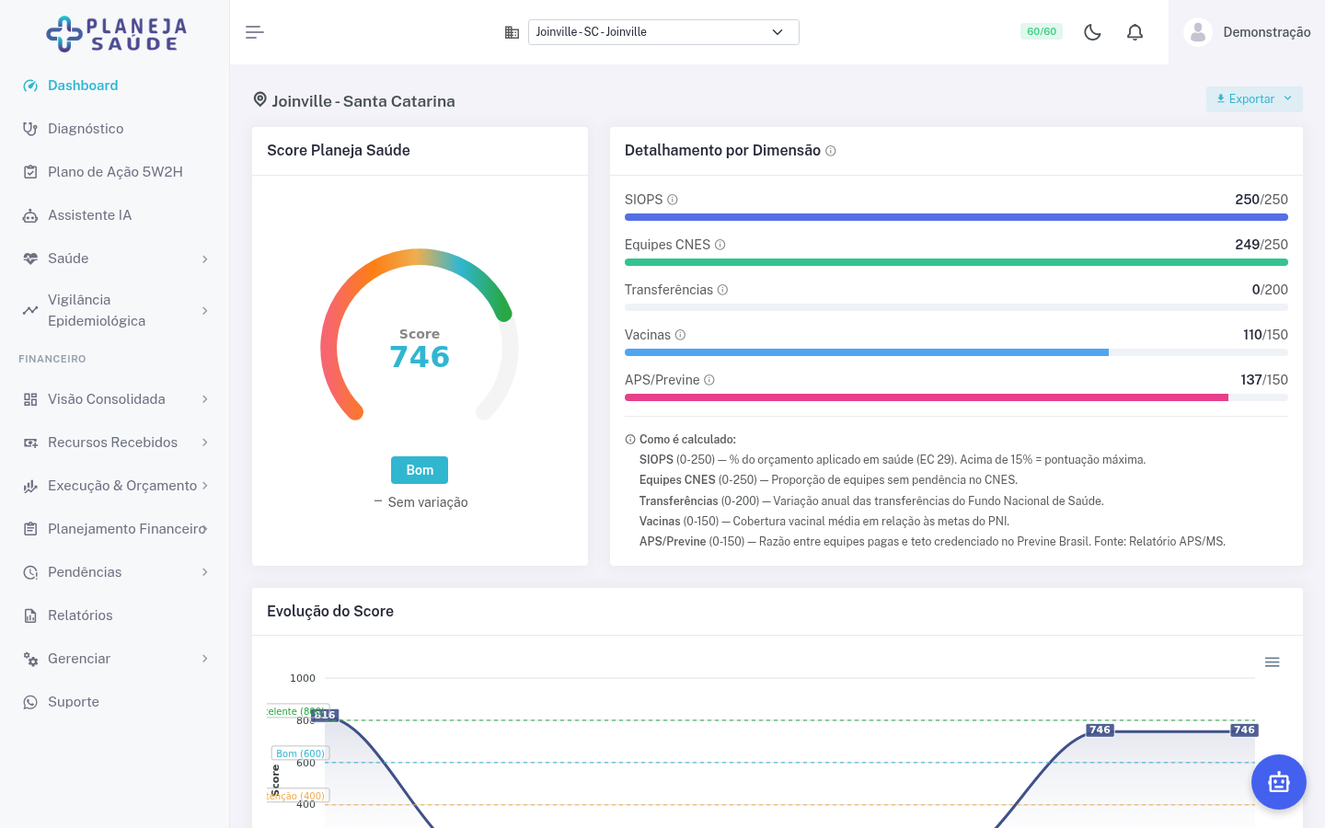Open Plano de Ação 5W2H
The width and height of the screenshot is (1325, 828).
point(114,172)
